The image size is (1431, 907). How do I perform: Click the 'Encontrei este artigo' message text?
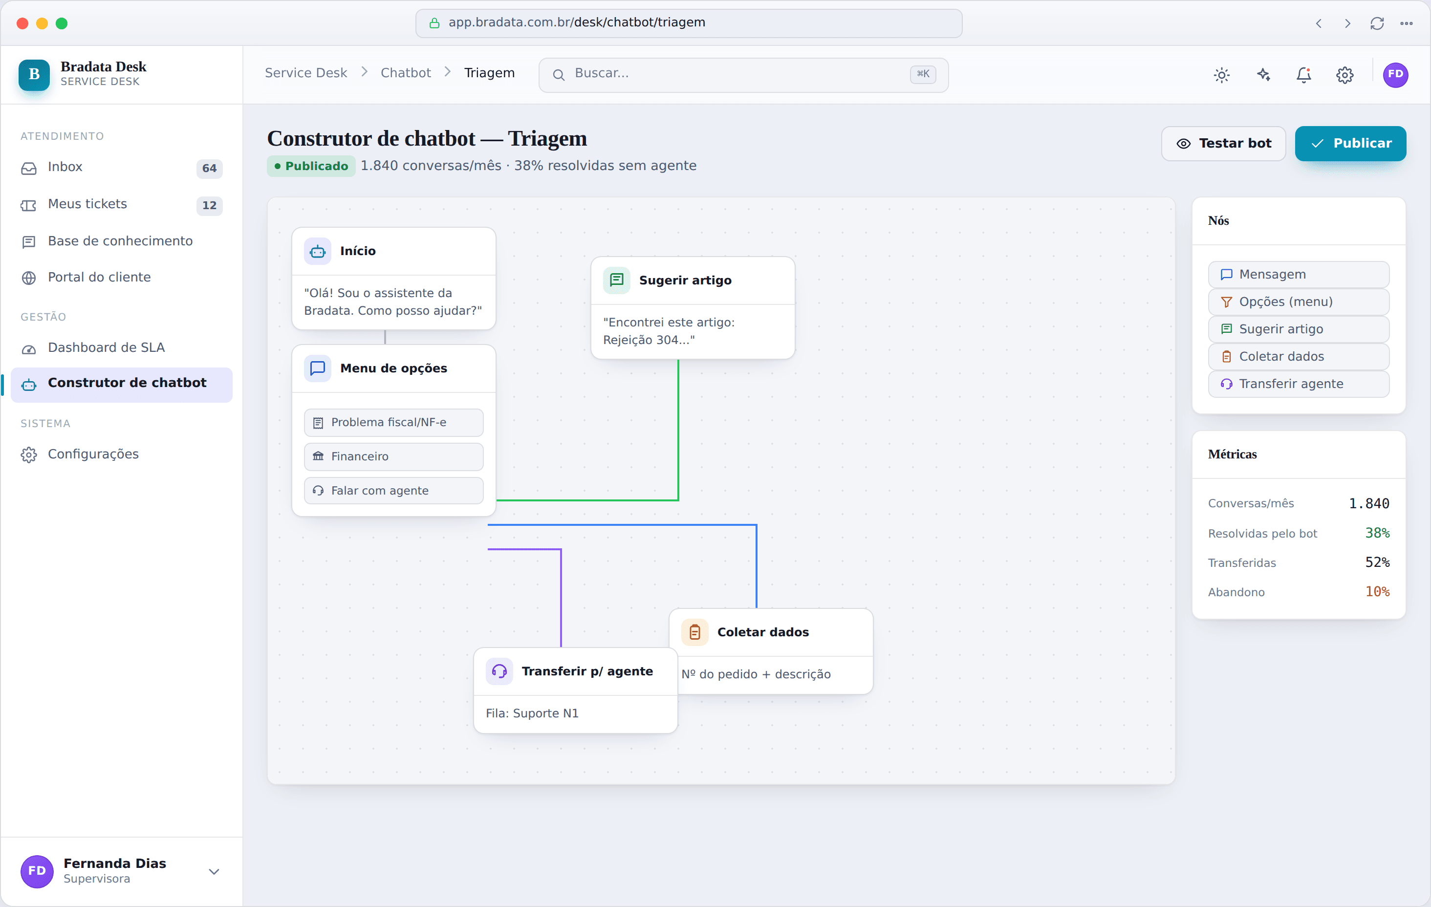(669, 331)
